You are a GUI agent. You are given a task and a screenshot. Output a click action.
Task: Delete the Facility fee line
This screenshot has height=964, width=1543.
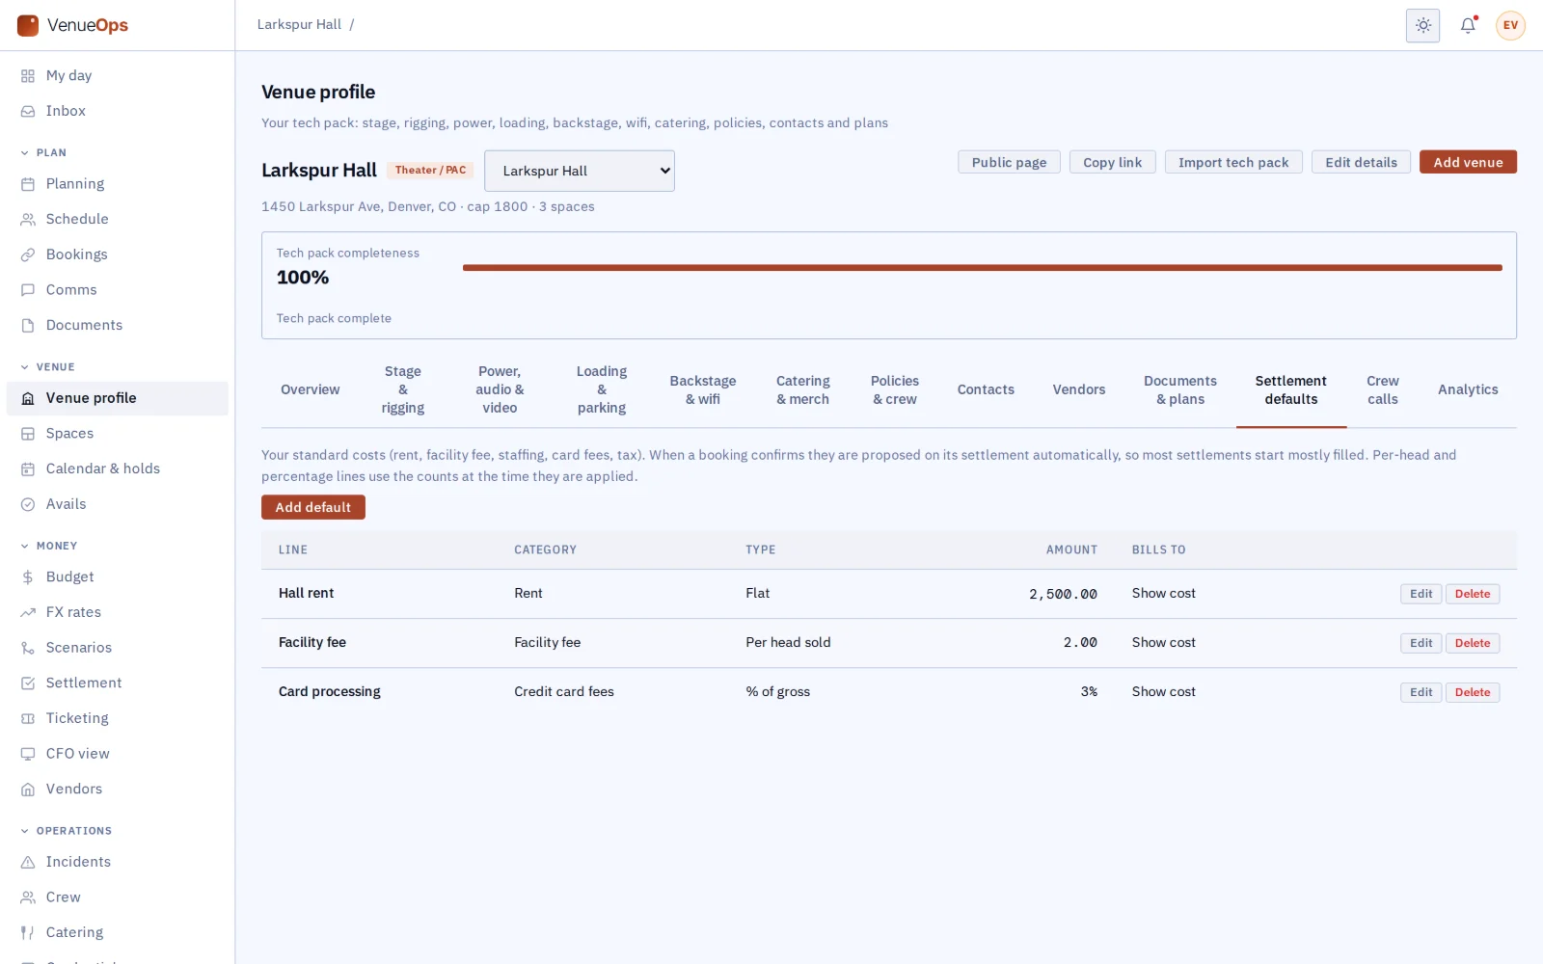(x=1472, y=643)
